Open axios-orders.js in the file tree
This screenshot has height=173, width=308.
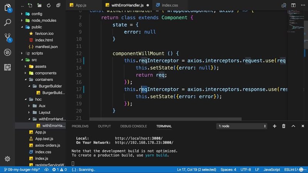click(40, 145)
